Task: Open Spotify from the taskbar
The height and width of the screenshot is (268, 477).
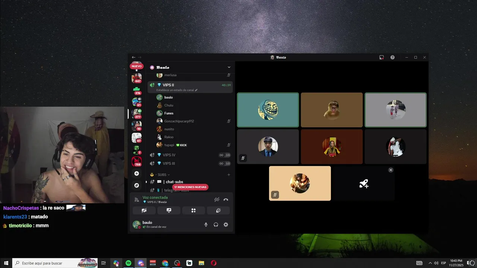Action: pyautogui.click(x=128, y=263)
